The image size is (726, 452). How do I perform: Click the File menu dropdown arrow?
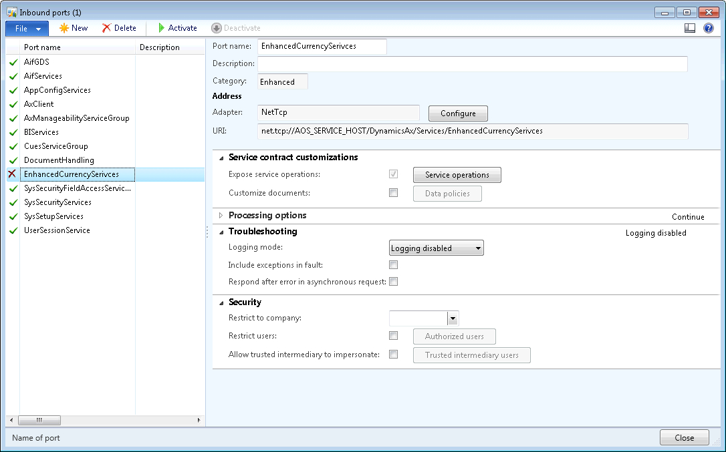[x=38, y=29]
